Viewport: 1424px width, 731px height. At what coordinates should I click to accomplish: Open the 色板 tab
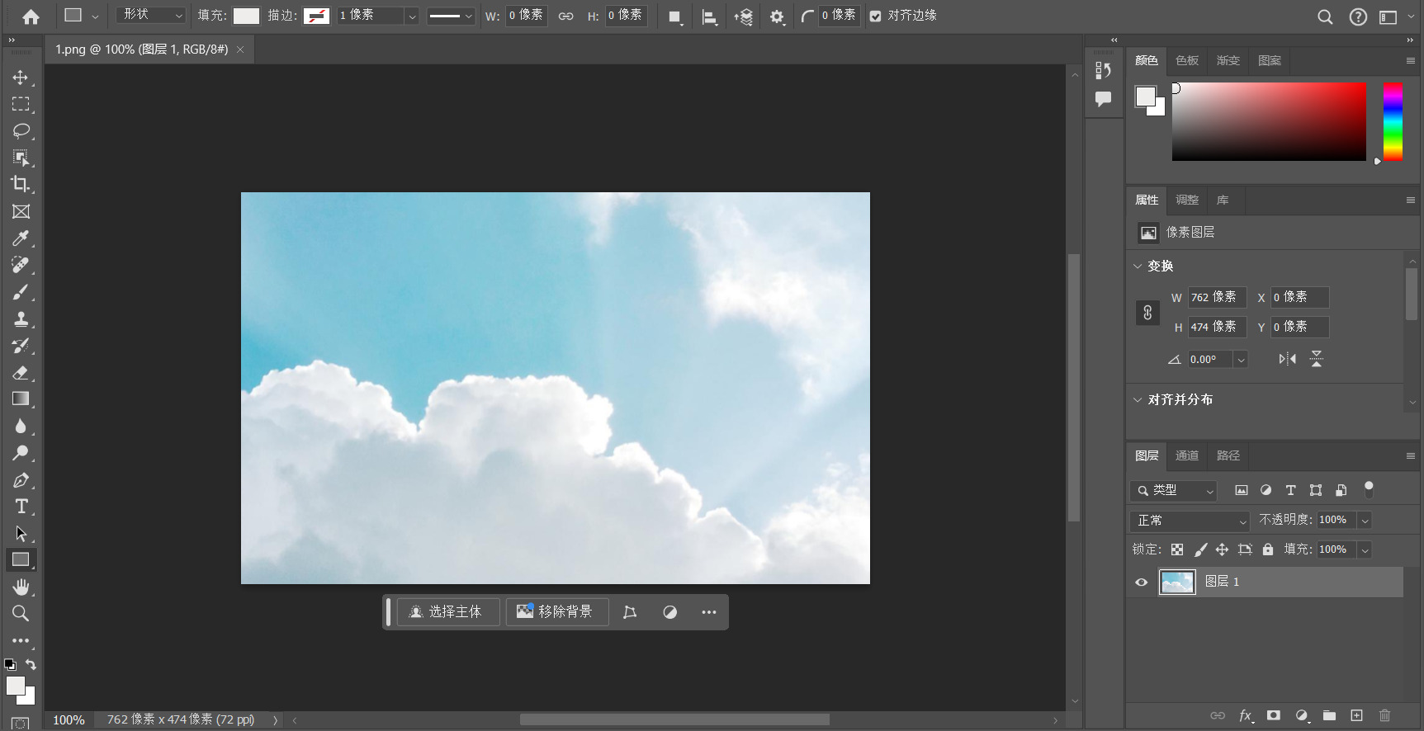pos(1186,60)
